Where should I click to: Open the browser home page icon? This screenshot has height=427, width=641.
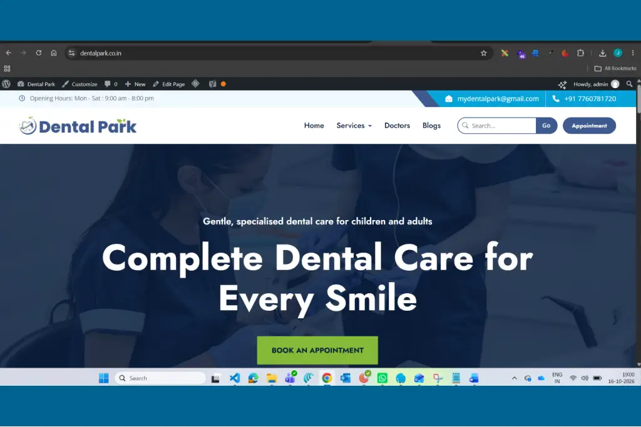(54, 53)
